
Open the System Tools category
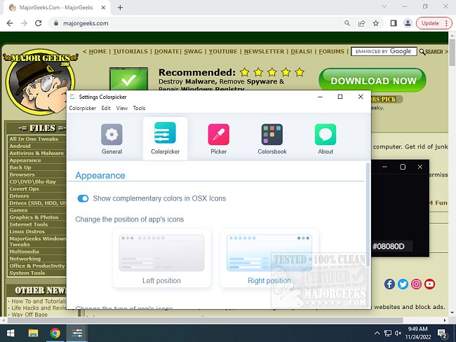coord(27,273)
